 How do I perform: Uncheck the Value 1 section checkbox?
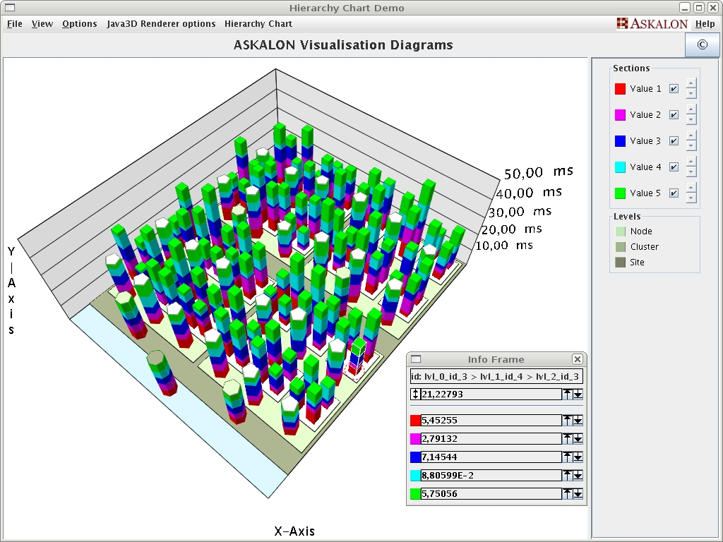tap(674, 89)
